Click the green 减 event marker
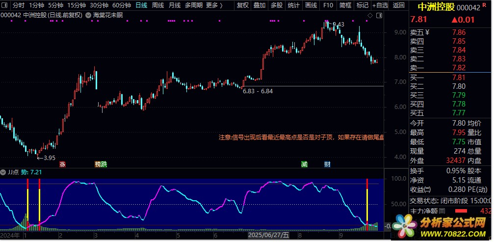Screen dimensions: 494x242 [305, 164]
